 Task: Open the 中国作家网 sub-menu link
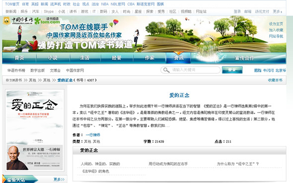tap(75, 70)
